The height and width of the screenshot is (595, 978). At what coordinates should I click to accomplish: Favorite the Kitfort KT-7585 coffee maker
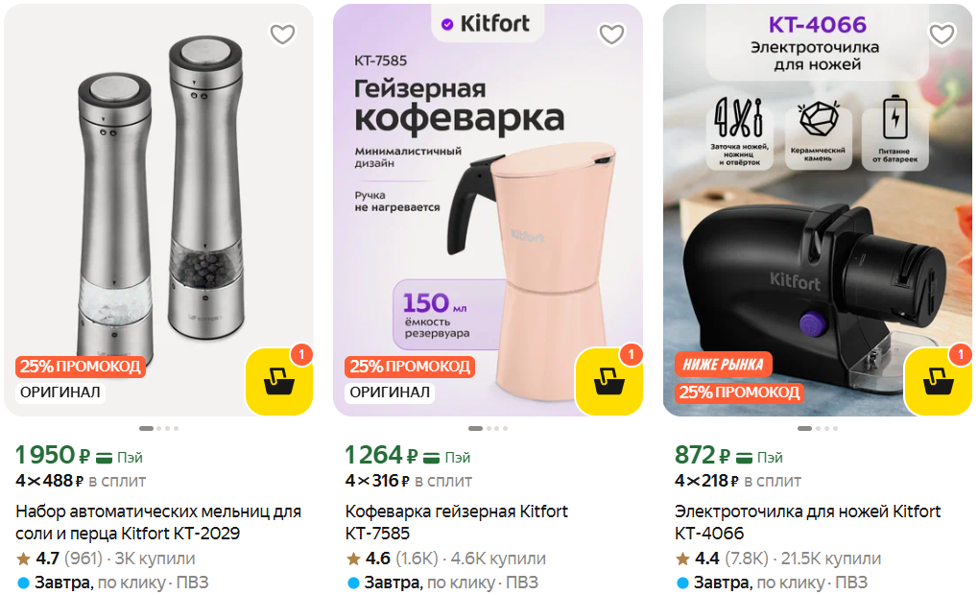(x=612, y=35)
